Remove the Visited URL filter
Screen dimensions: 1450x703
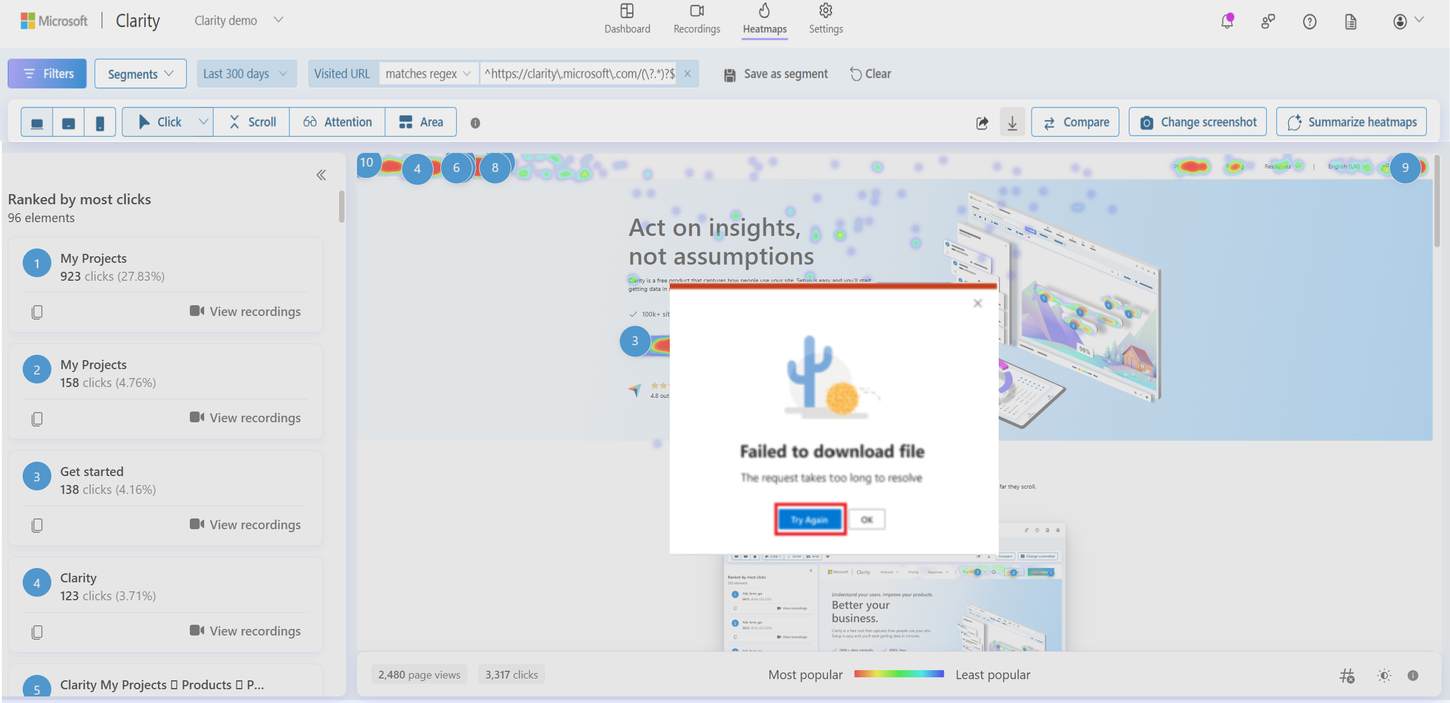[688, 73]
